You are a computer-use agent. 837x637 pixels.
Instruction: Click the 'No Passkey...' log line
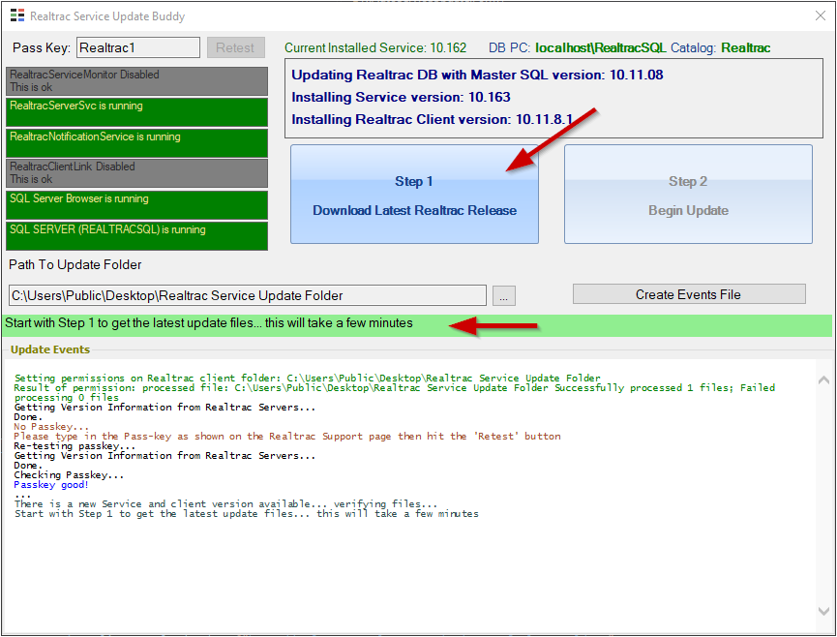[51, 427]
